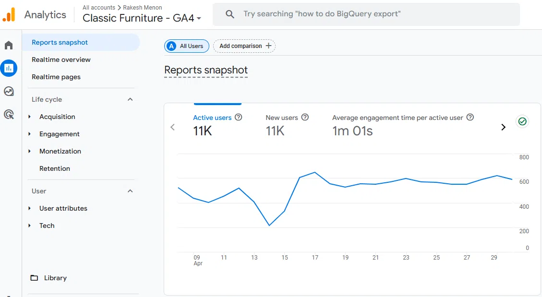Open the Home icon in left rail
Viewport: 542px width, 297px height.
(9, 46)
